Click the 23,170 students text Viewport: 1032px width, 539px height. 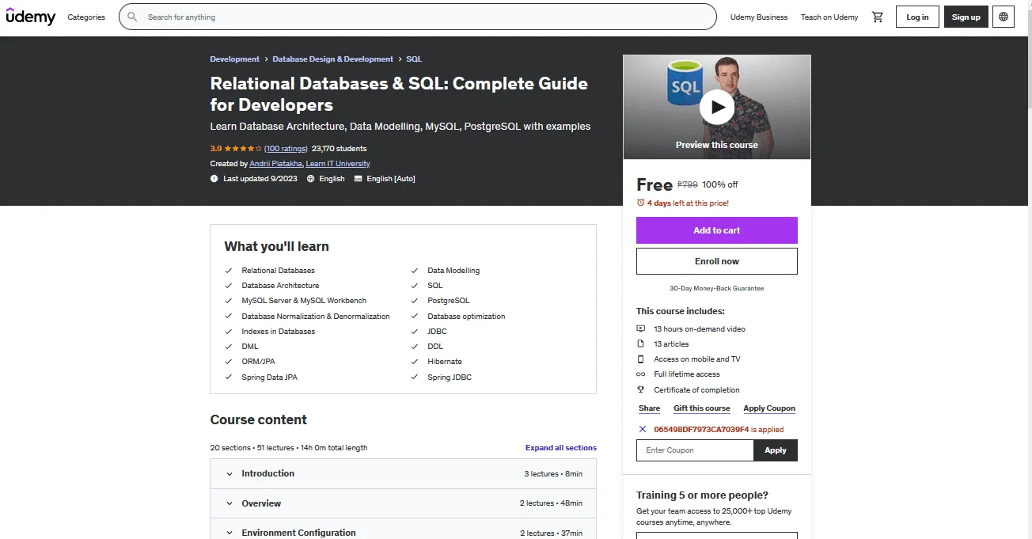[x=340, y=149]
